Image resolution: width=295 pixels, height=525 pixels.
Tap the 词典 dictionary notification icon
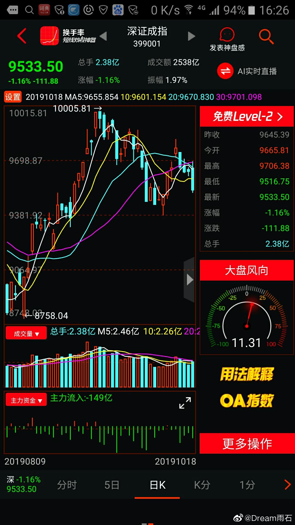pyautogui.click(x=44, y=10)
